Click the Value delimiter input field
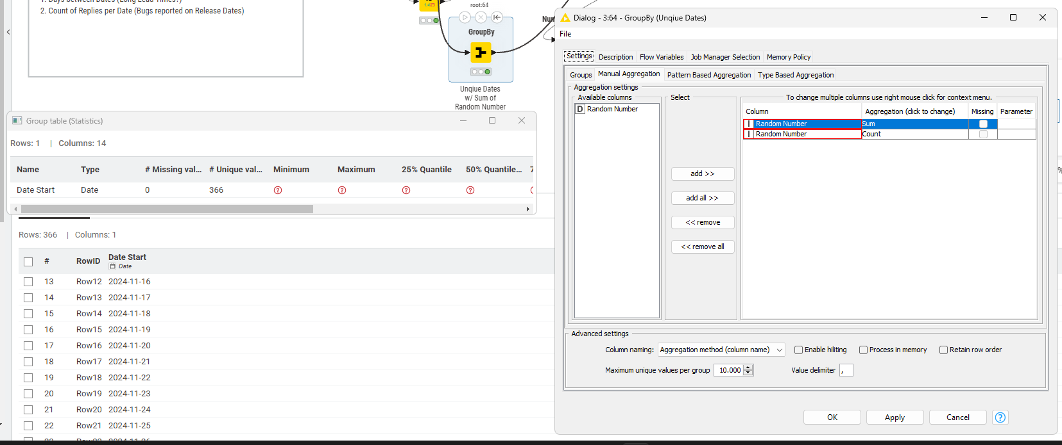The height and width of the screenshot is (445, 1062). 846,370
